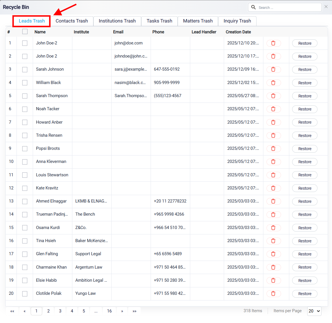
Task: Click the magnifier search icon
Action: (253, 7)
